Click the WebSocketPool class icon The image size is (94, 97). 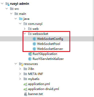click(34, 44)
